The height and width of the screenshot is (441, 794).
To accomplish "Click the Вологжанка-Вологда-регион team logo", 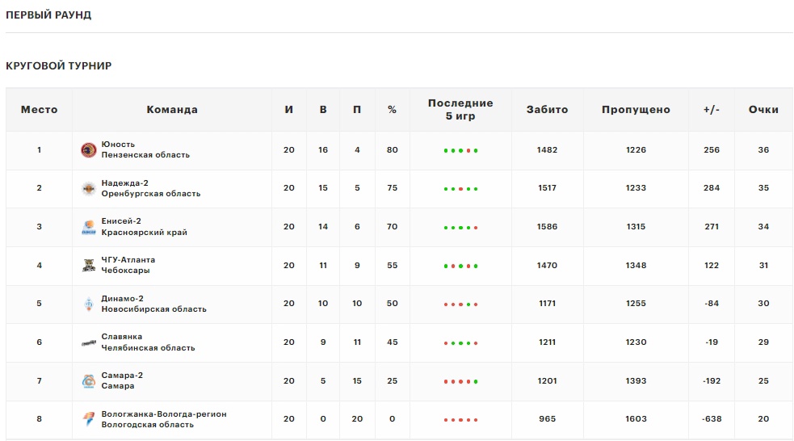I will pyautogui.click(x=89, y=419).
